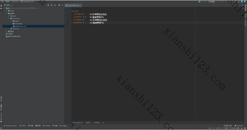Click the build project hammer icon
Viewport: 247px width, 130px height.
(x=205, y=2)
